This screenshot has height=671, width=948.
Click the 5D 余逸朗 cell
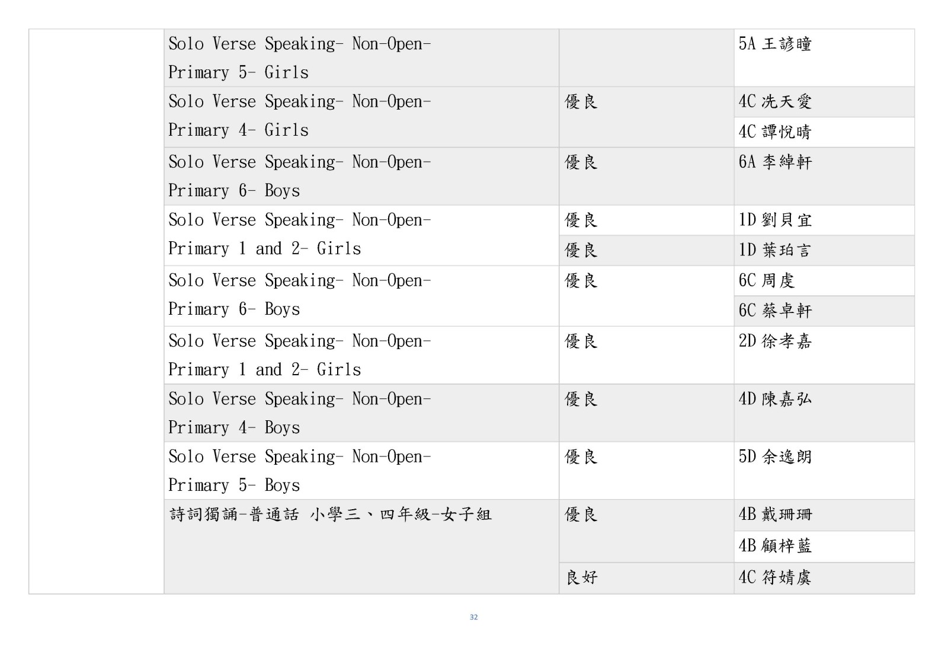[774, 457]
